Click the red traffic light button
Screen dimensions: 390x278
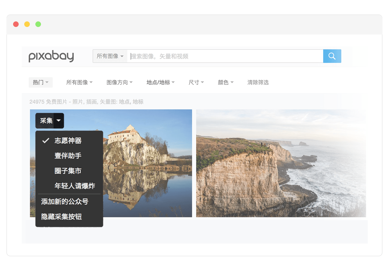pos(16,24)
